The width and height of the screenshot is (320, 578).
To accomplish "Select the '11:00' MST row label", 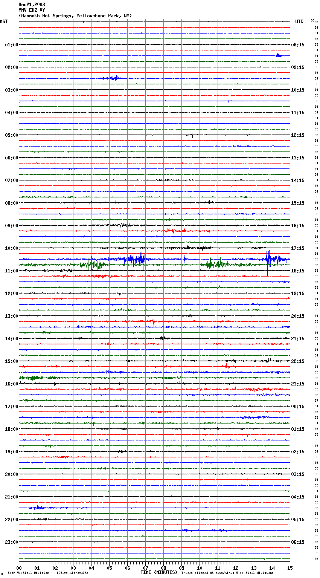I will (x=11, y=271).
